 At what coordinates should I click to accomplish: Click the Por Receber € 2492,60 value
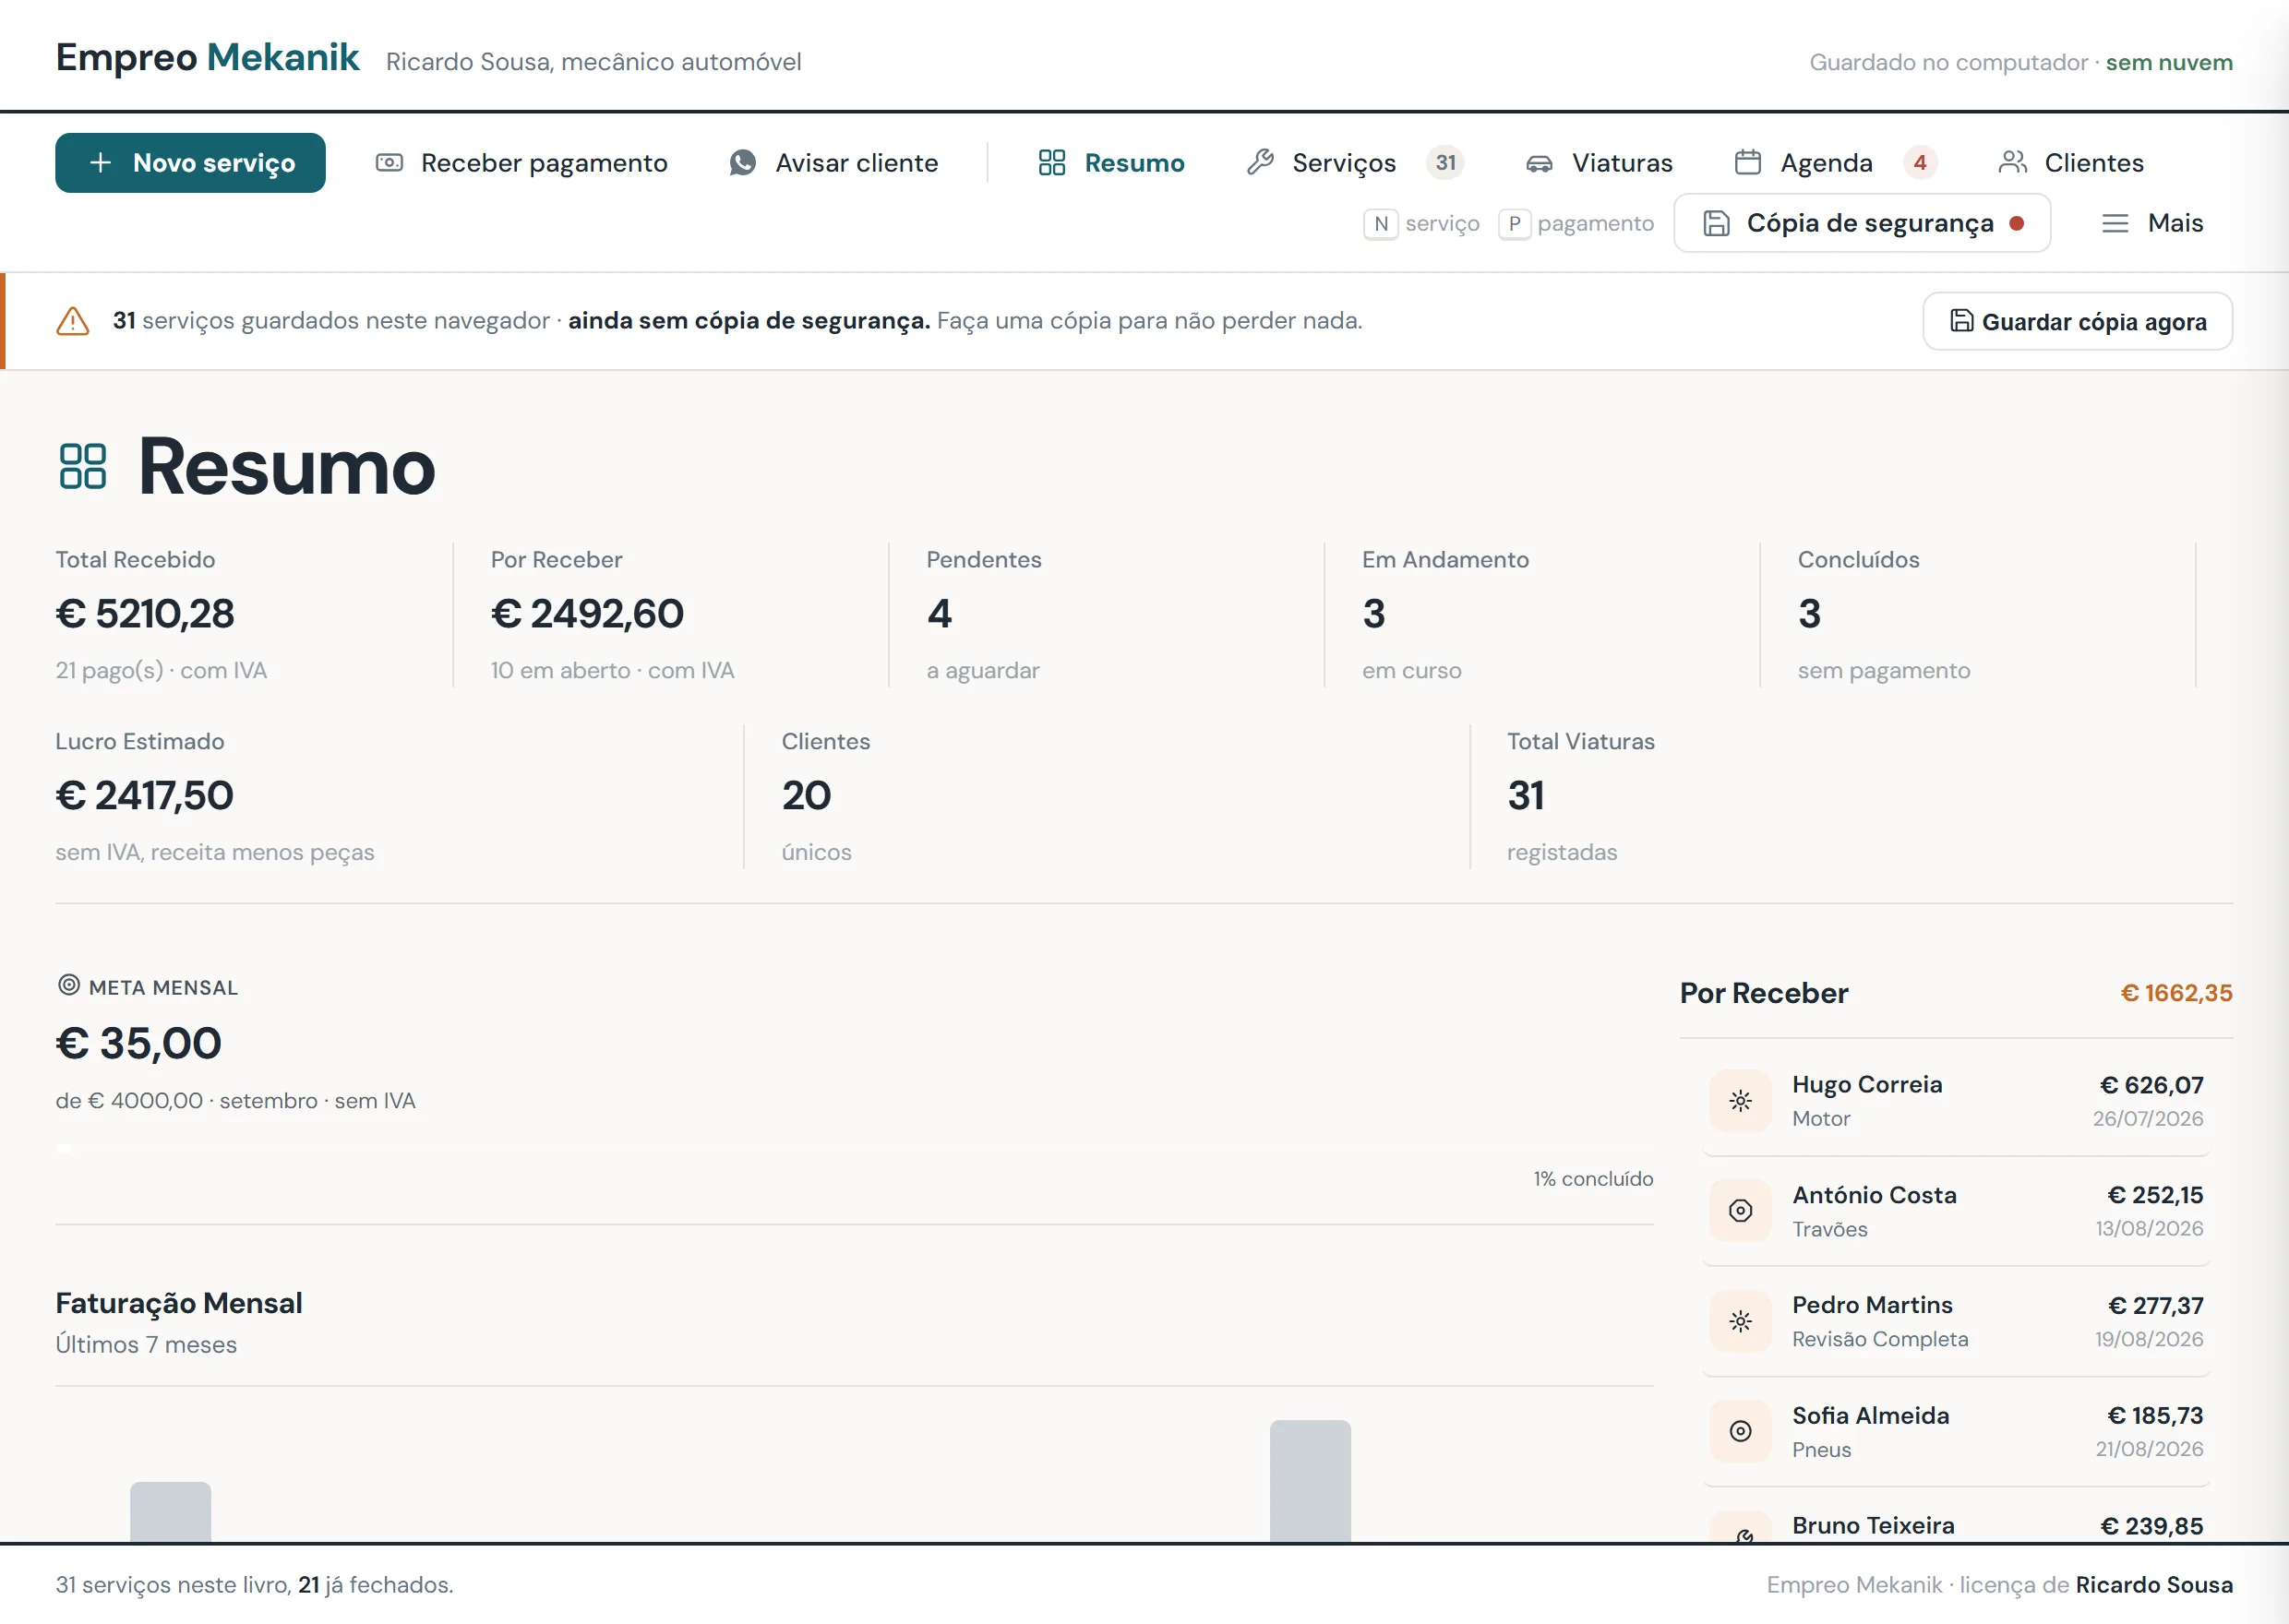(x=587, y=613)
